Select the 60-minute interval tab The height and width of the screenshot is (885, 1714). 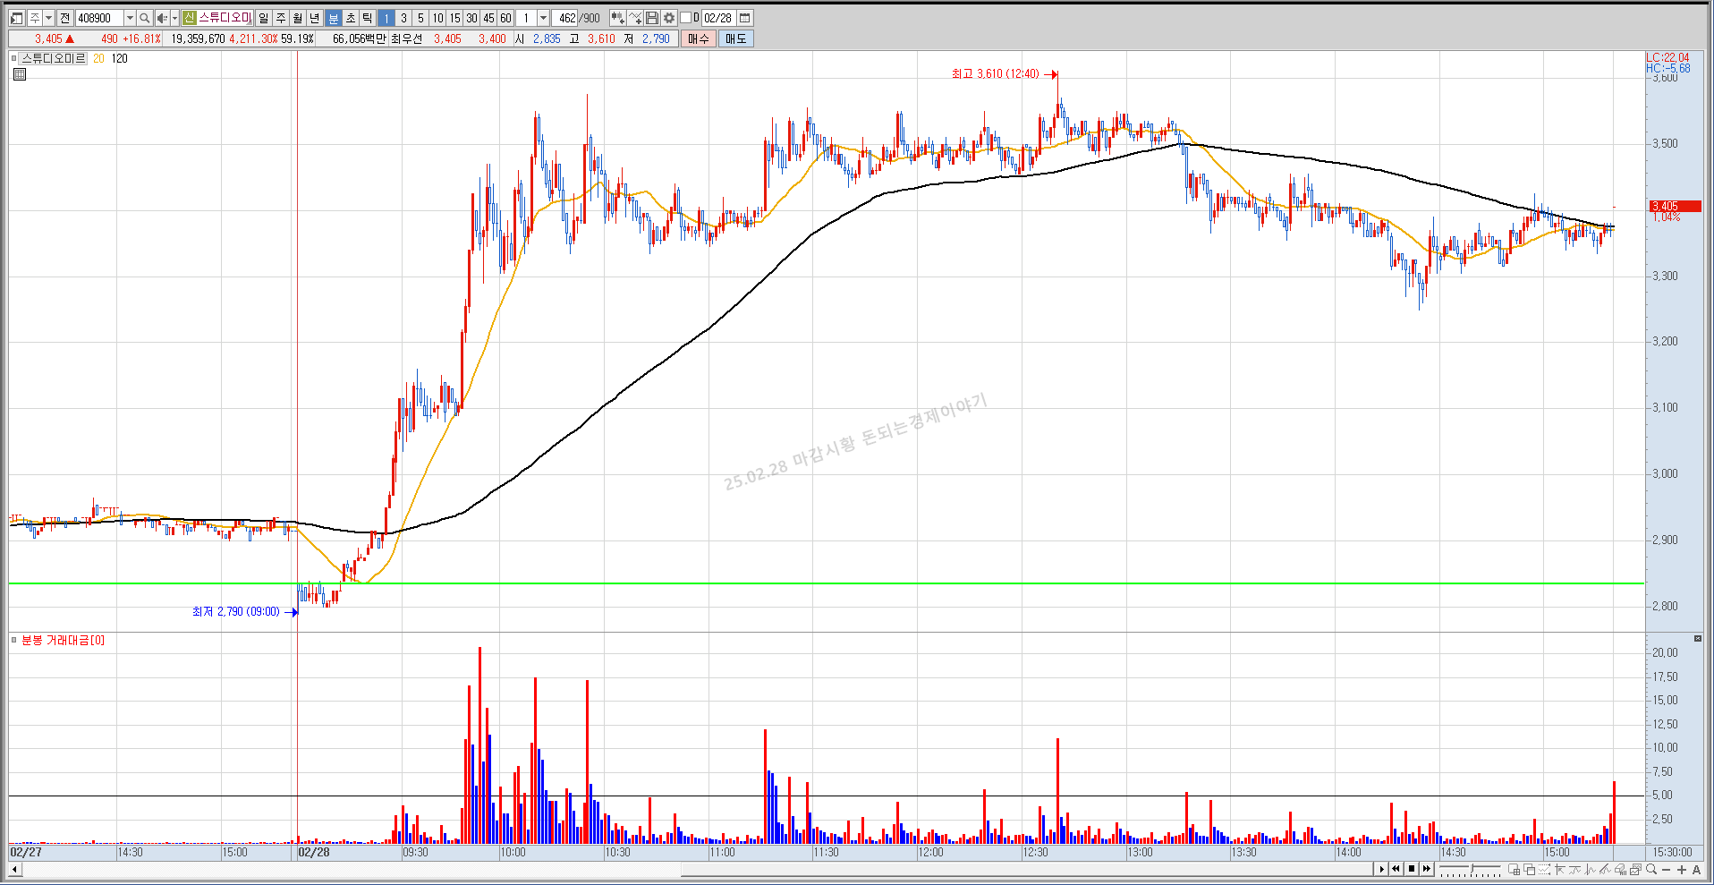(x=506, y=18)
